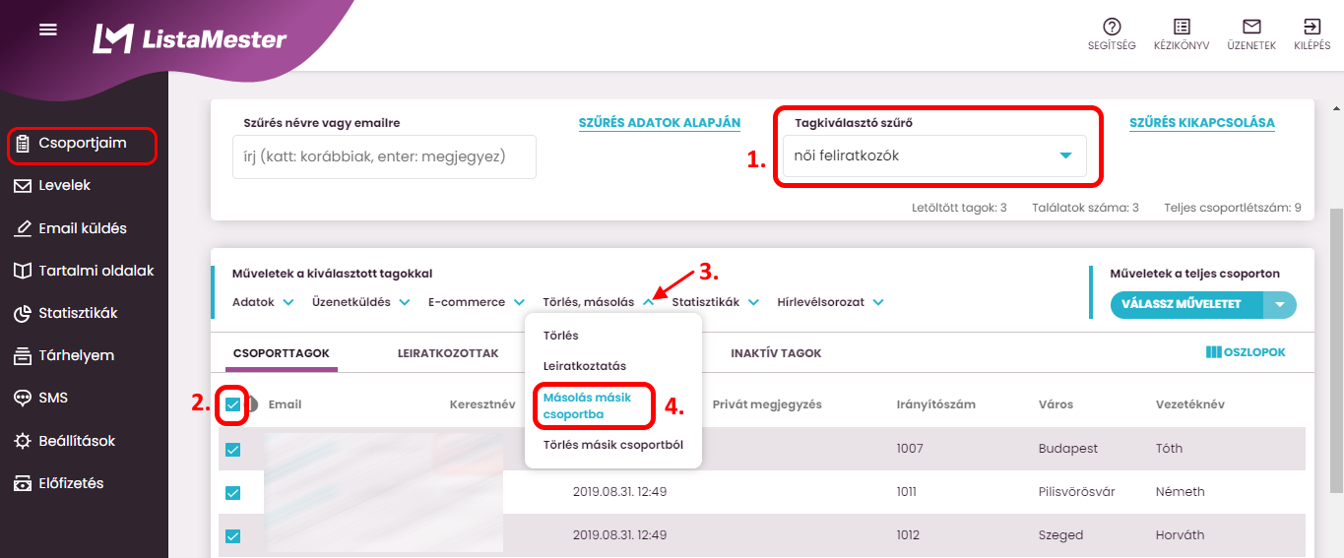1344x558 pixels.
Task: Click the Pilisvörösvár city cell
Action: click(x=1077, y=492)
